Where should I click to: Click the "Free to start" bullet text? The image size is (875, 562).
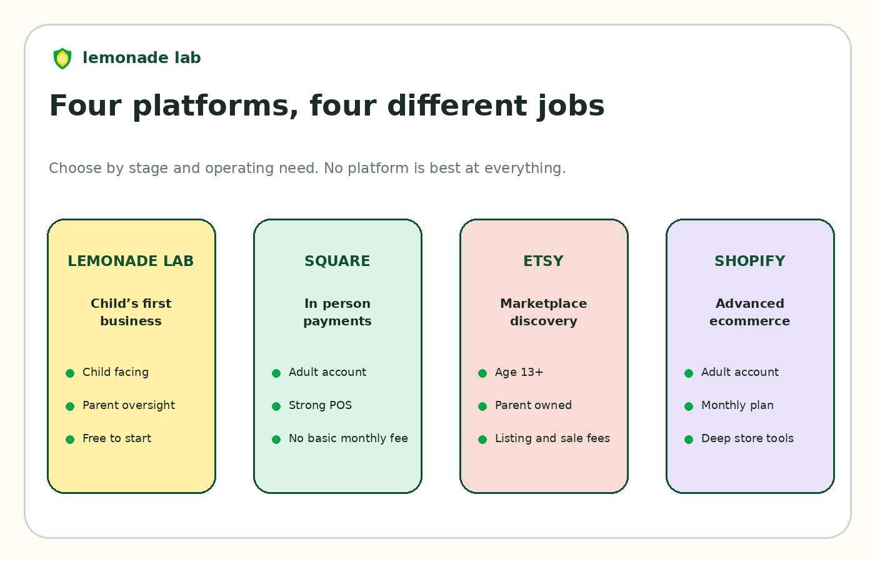coord(117,438)
